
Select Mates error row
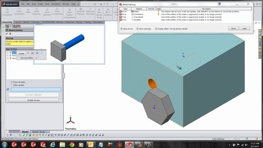point(185,12)
